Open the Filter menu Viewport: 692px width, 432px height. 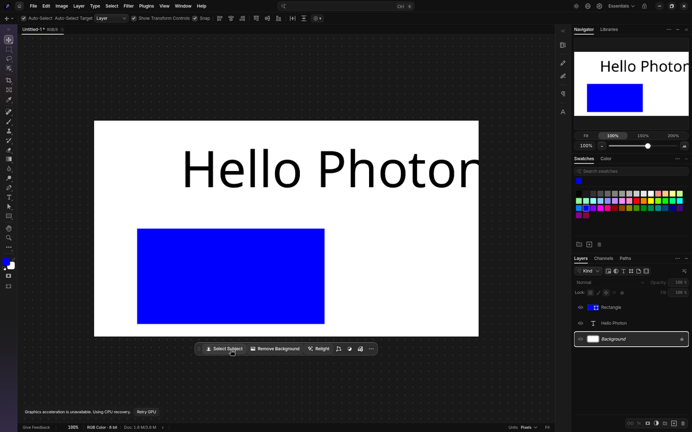point(129,6)
